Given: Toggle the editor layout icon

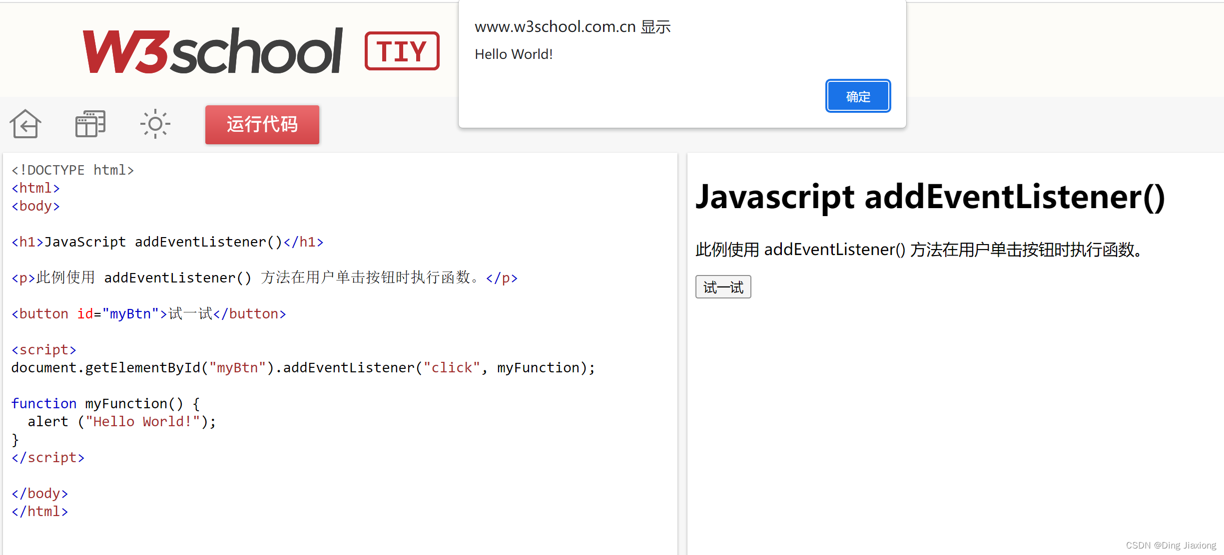Looking at the screenshot, I should (x=90, y=124).
